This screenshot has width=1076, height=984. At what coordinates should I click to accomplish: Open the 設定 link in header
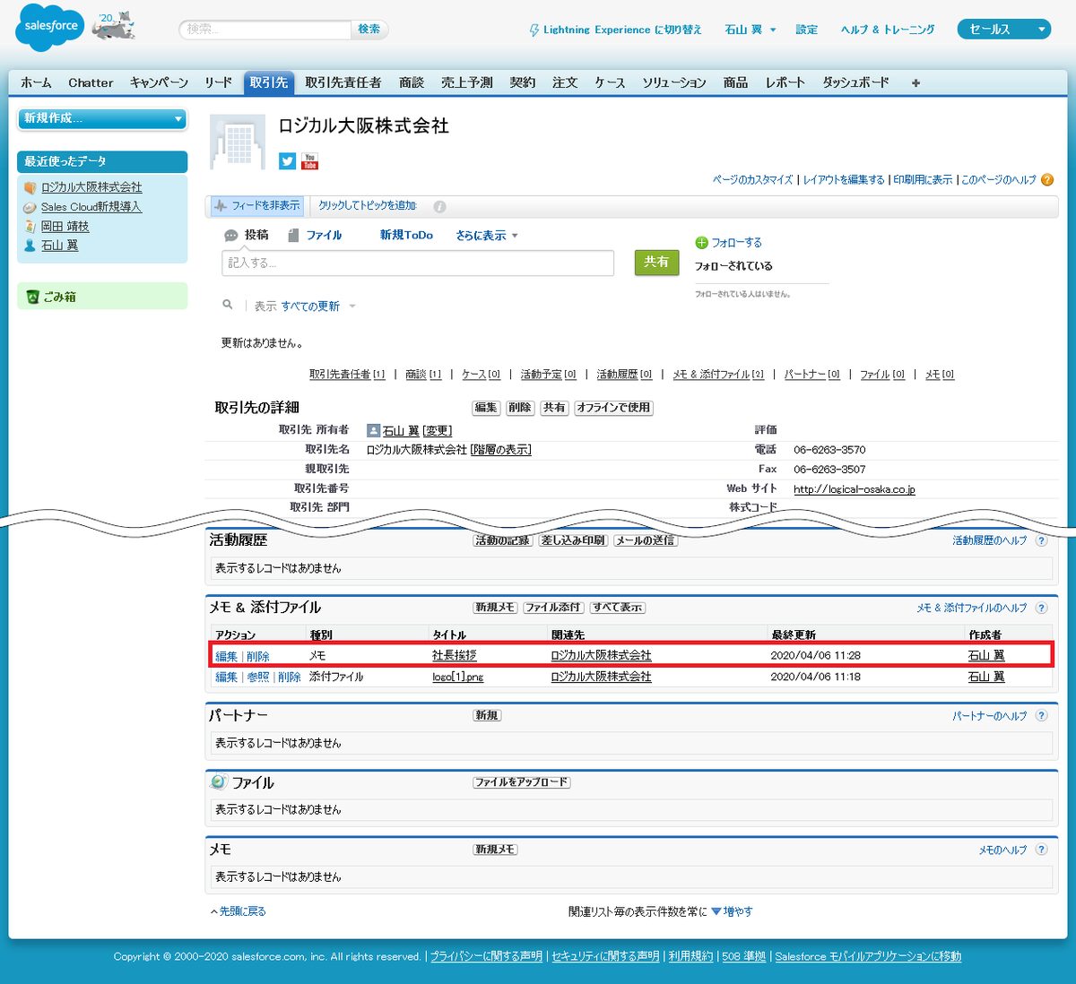pos(807,30)
